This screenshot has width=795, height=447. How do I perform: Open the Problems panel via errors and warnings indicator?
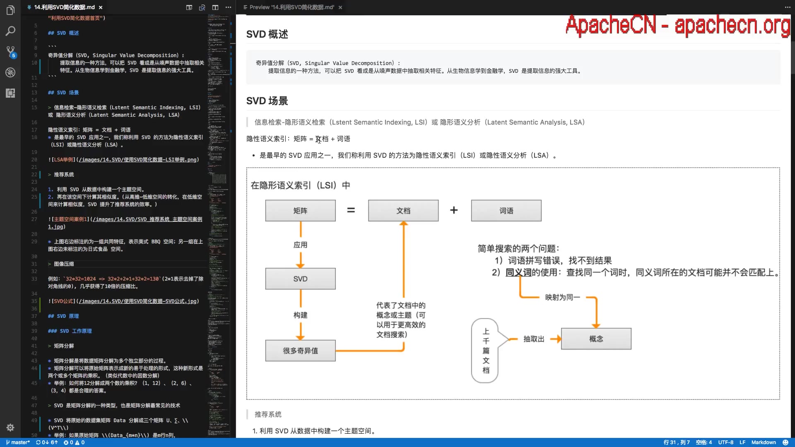point(74,442)
